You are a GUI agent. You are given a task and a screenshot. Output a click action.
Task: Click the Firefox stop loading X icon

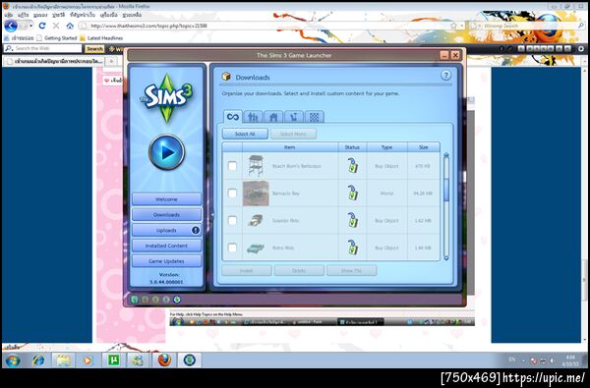click(x=56, y=26)
